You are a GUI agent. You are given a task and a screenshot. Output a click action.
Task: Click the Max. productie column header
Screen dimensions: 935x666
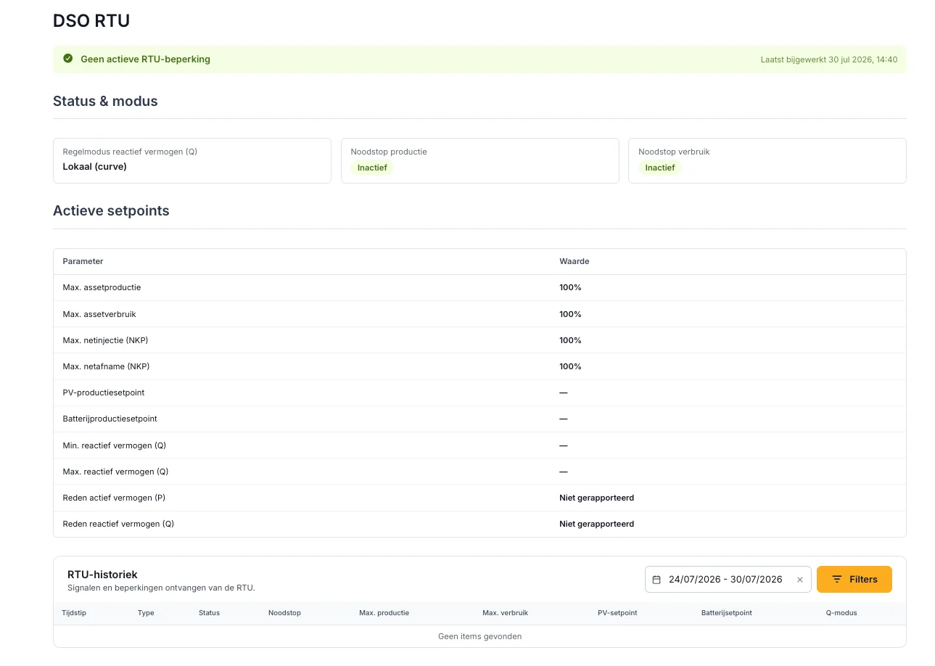[384, 613]
